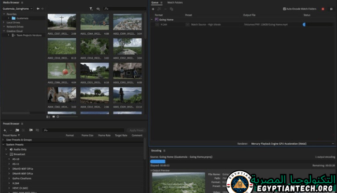The image size is (337, 193).
Task: Toggle Auto-Encode Watch Folders checkbox
Action: [284, 9]
